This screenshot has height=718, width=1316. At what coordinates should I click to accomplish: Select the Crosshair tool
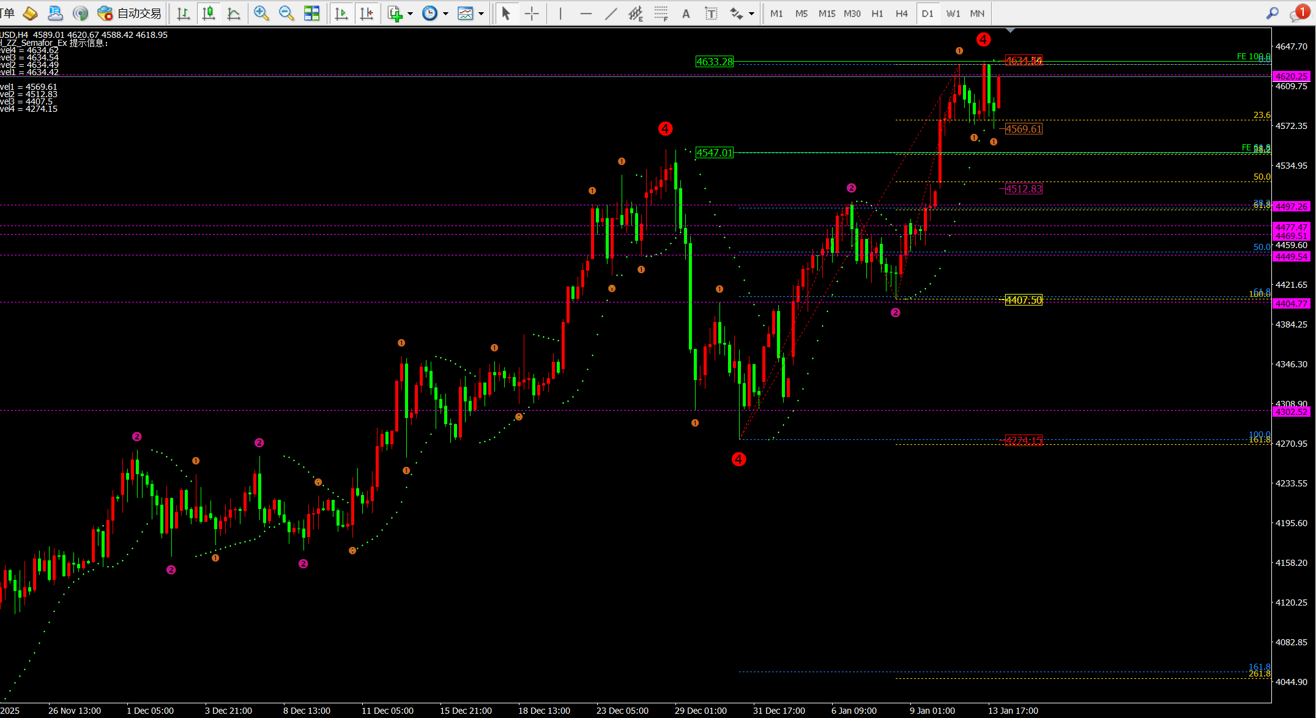pos(532,13)
